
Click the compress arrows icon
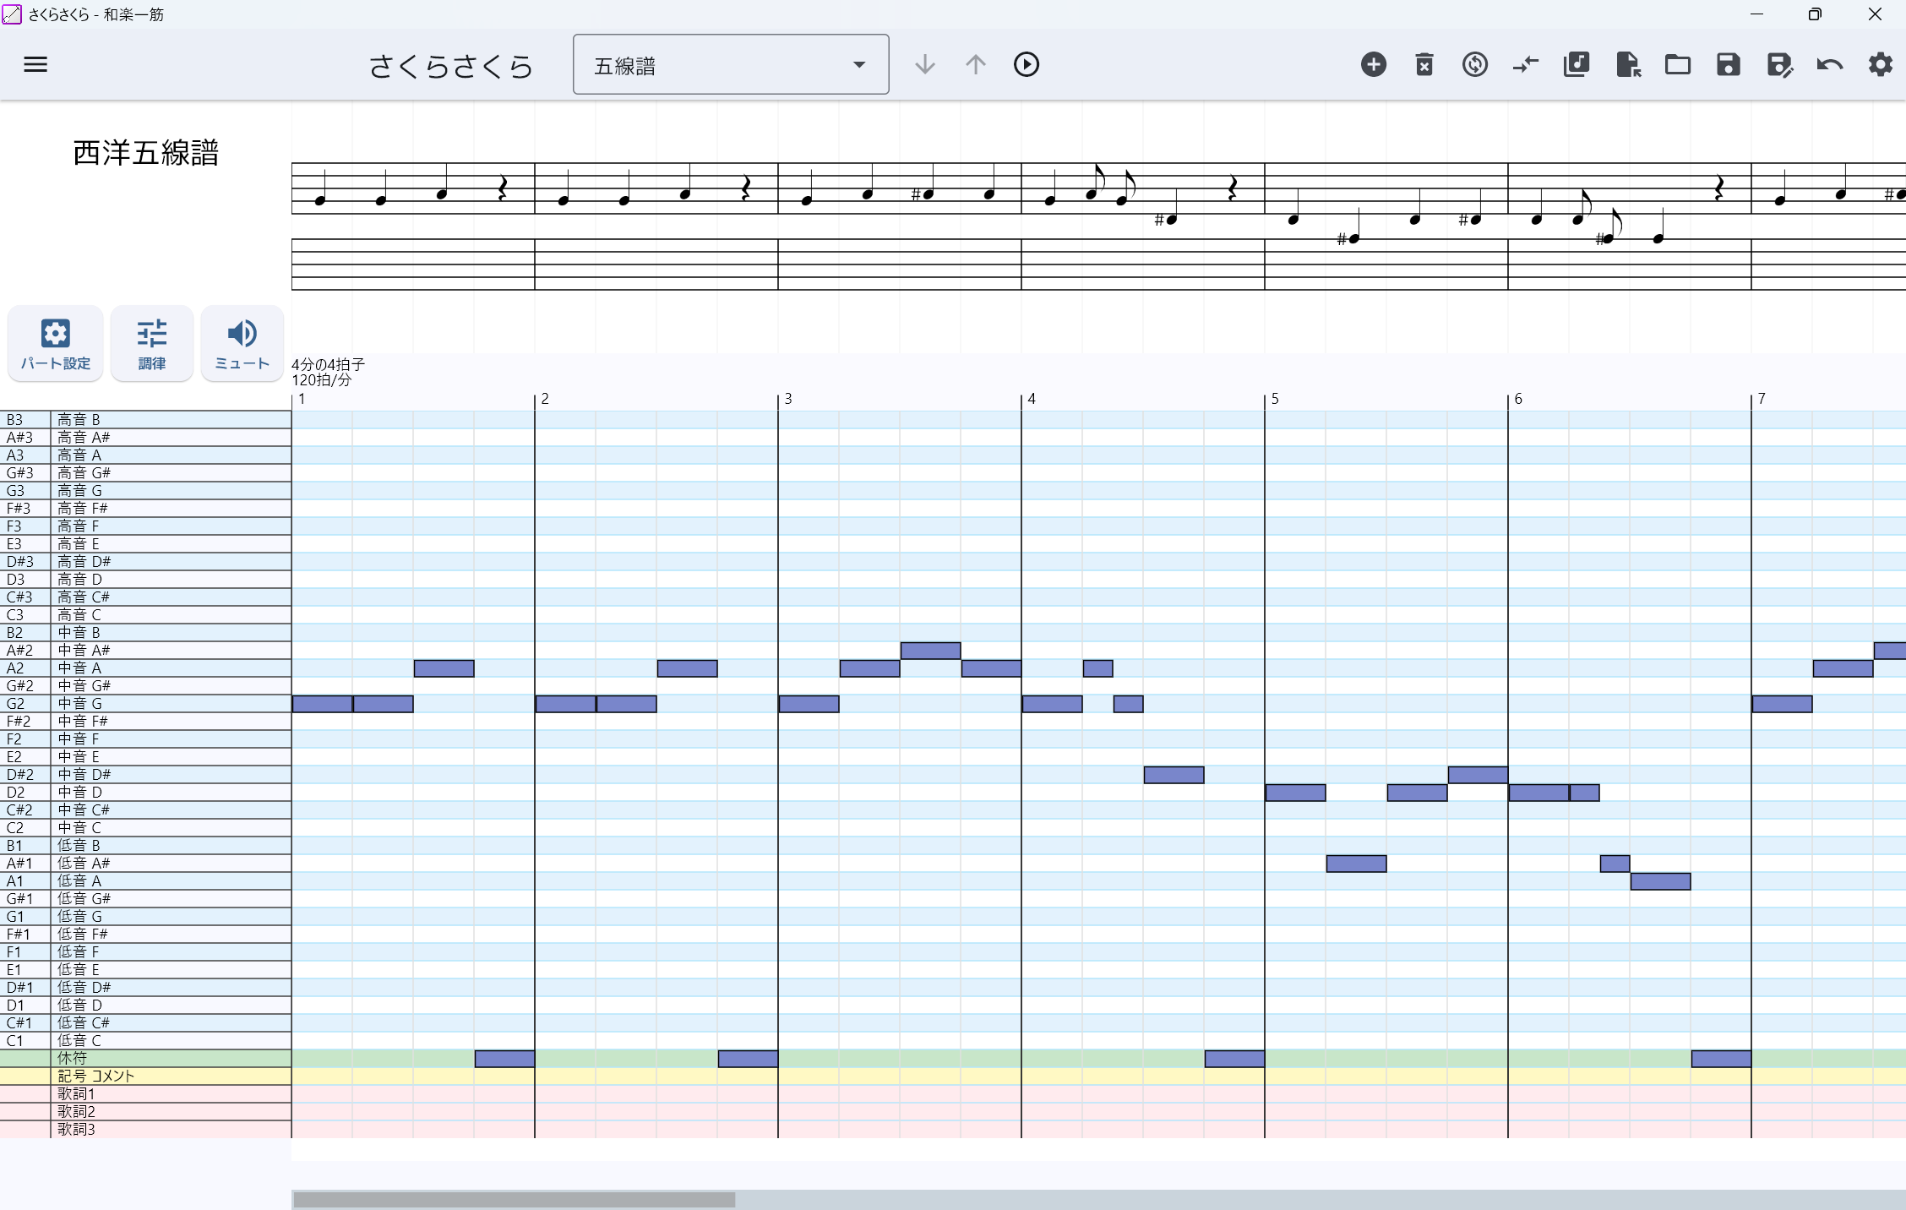[x=1526, y=64]
